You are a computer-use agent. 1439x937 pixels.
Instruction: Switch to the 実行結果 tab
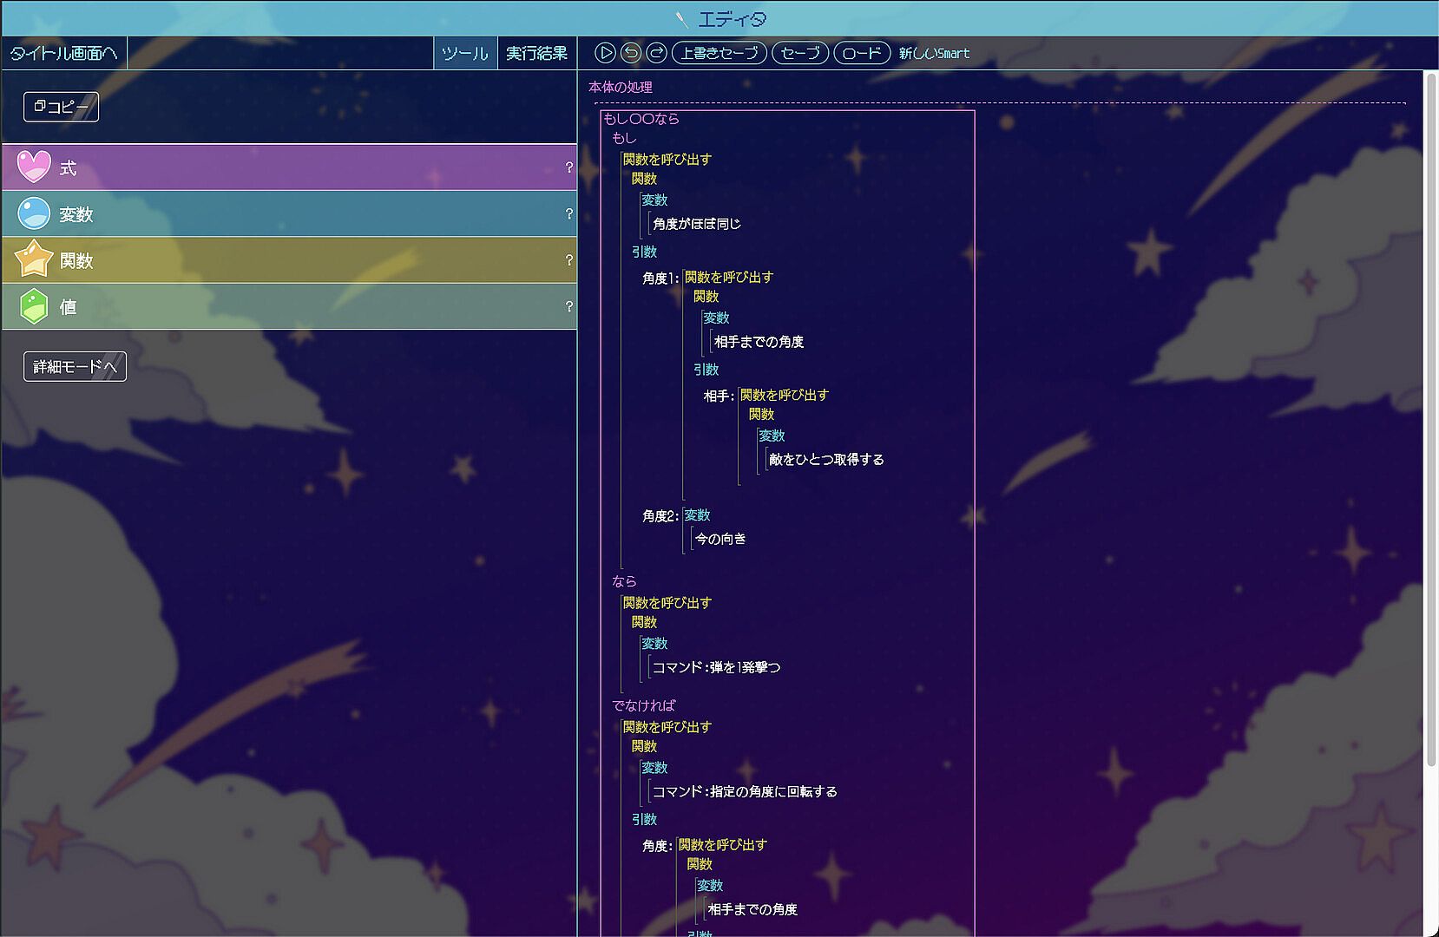click(536, 53)
